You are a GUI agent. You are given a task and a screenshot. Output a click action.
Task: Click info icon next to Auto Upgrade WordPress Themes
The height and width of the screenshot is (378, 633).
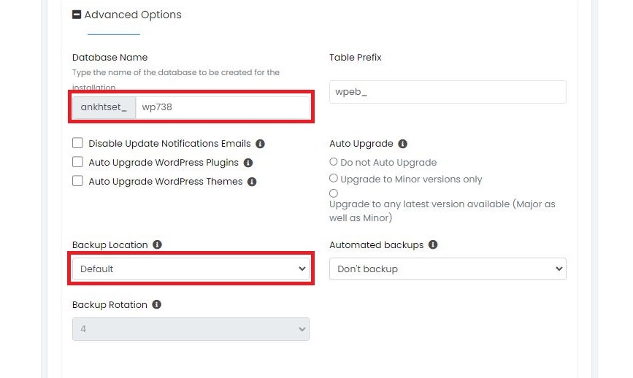coord(252,182)
